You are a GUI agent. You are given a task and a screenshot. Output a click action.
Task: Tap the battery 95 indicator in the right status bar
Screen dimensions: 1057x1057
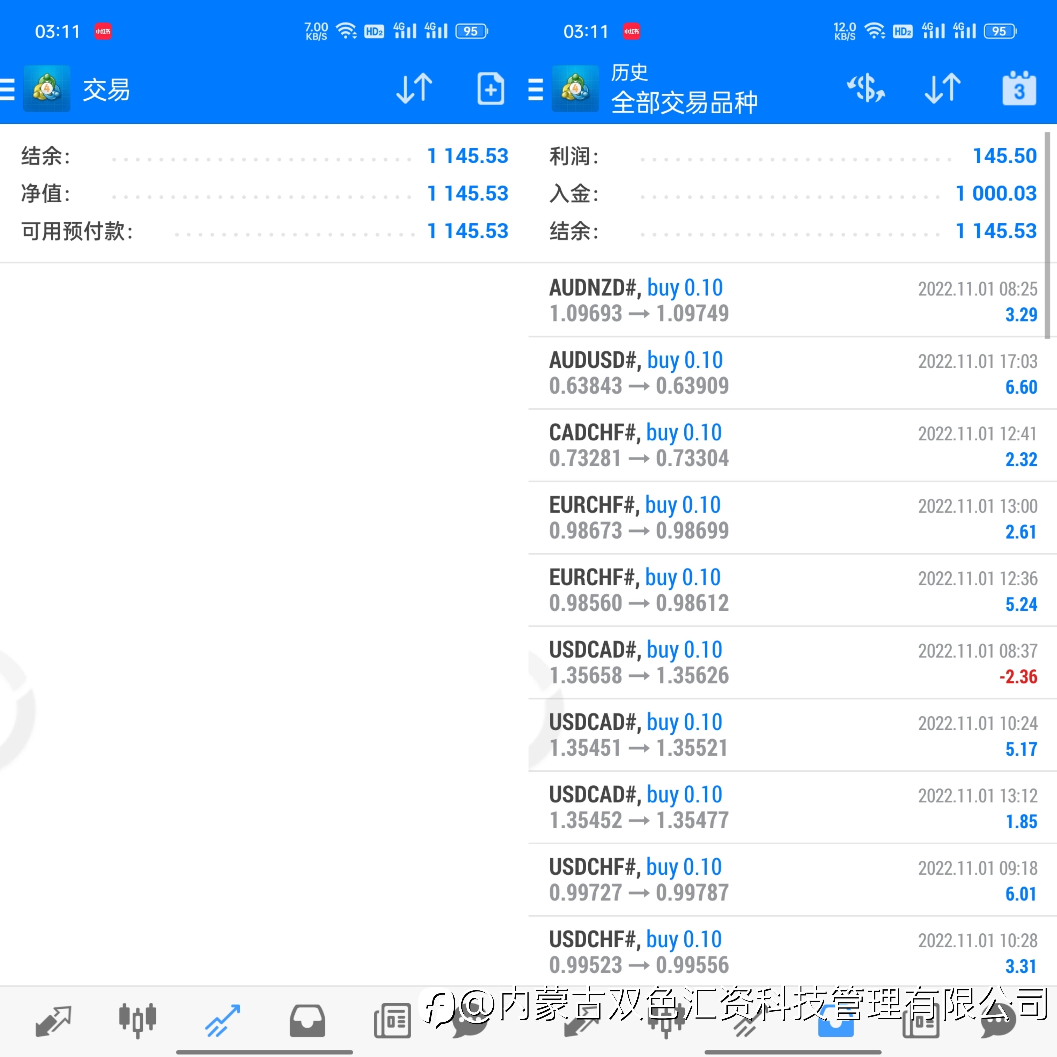[1000, 31]
